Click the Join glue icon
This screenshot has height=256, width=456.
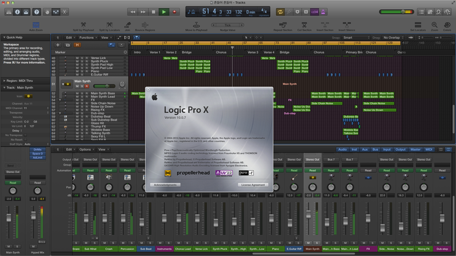click(x=128, y=25)
